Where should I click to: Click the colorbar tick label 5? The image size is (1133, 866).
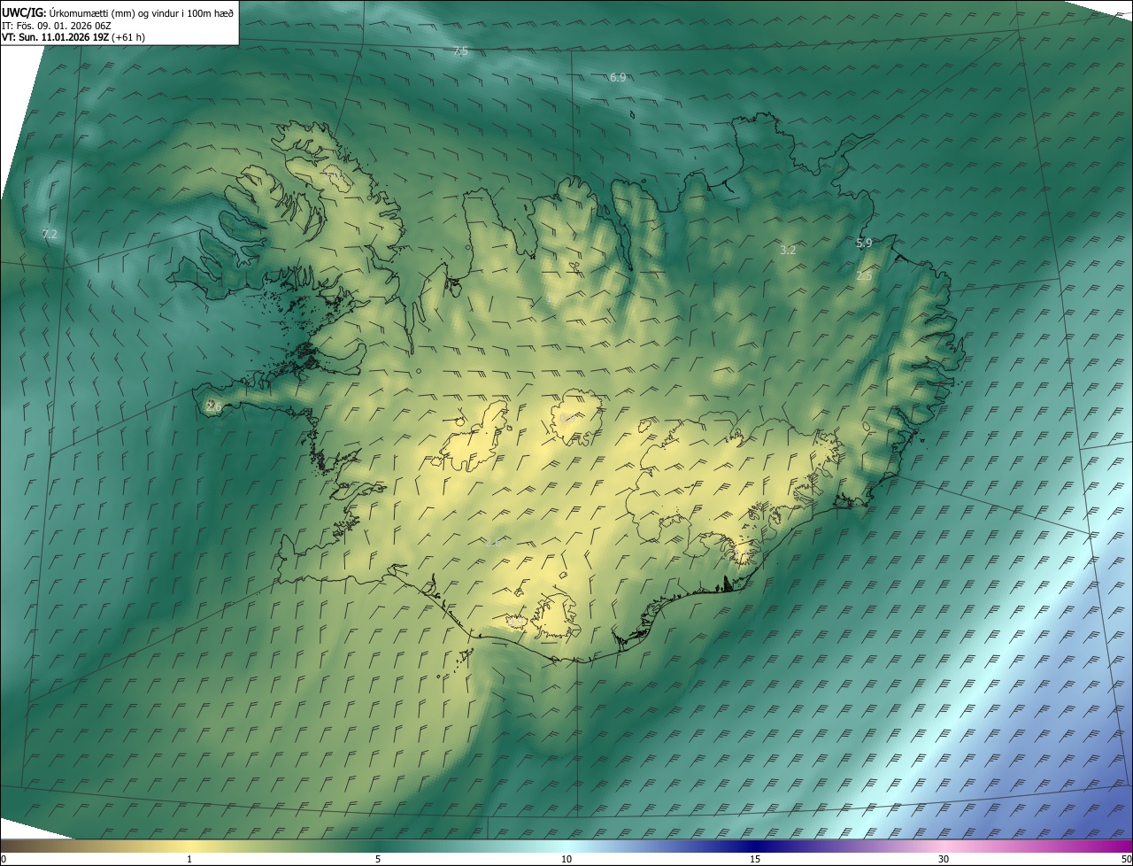(378, 859)
